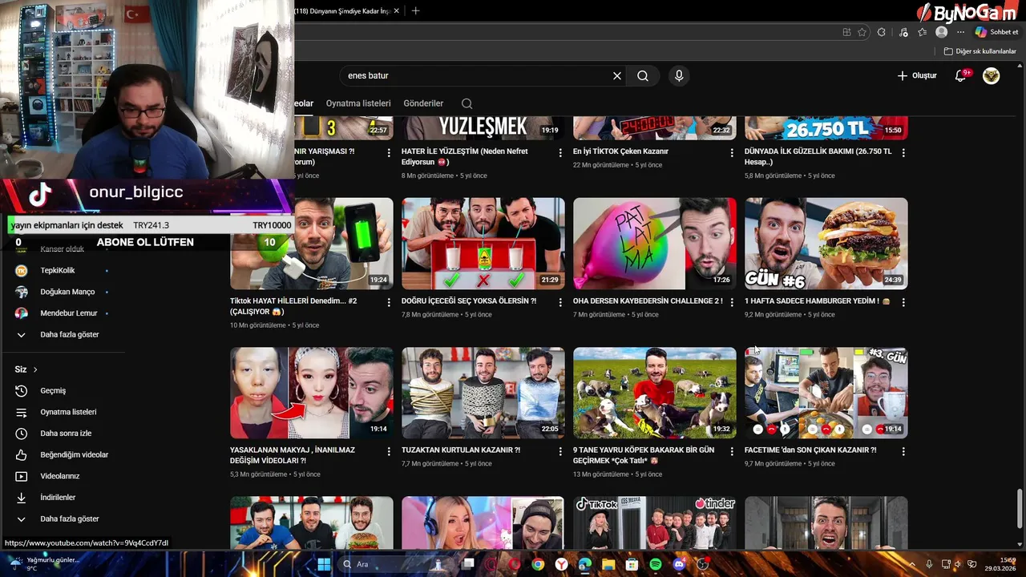Open Diğer sık kullanılanlar bookmarks folder

[980, 51]
